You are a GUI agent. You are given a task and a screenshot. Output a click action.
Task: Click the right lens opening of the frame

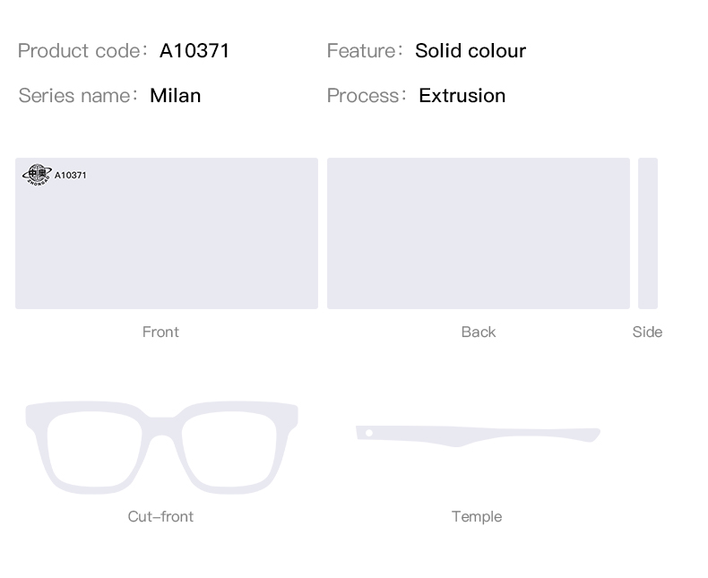click(x=229, y=450)
